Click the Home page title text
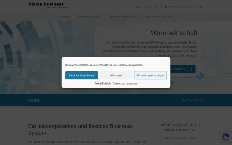The width and height of the screenshot is (232, 145). click(x=34, y=100)
